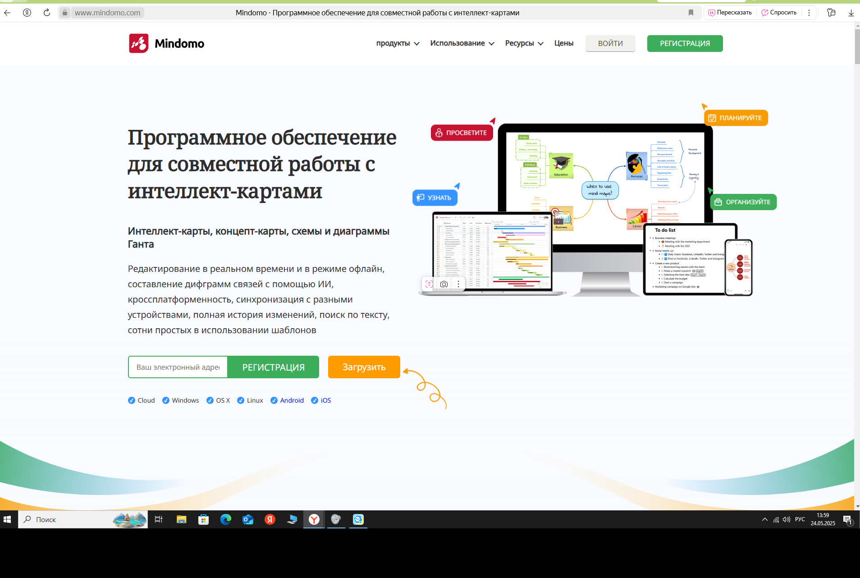Open browser downloads arrow icon
This screenshot has height=578, width=860.
851,13
